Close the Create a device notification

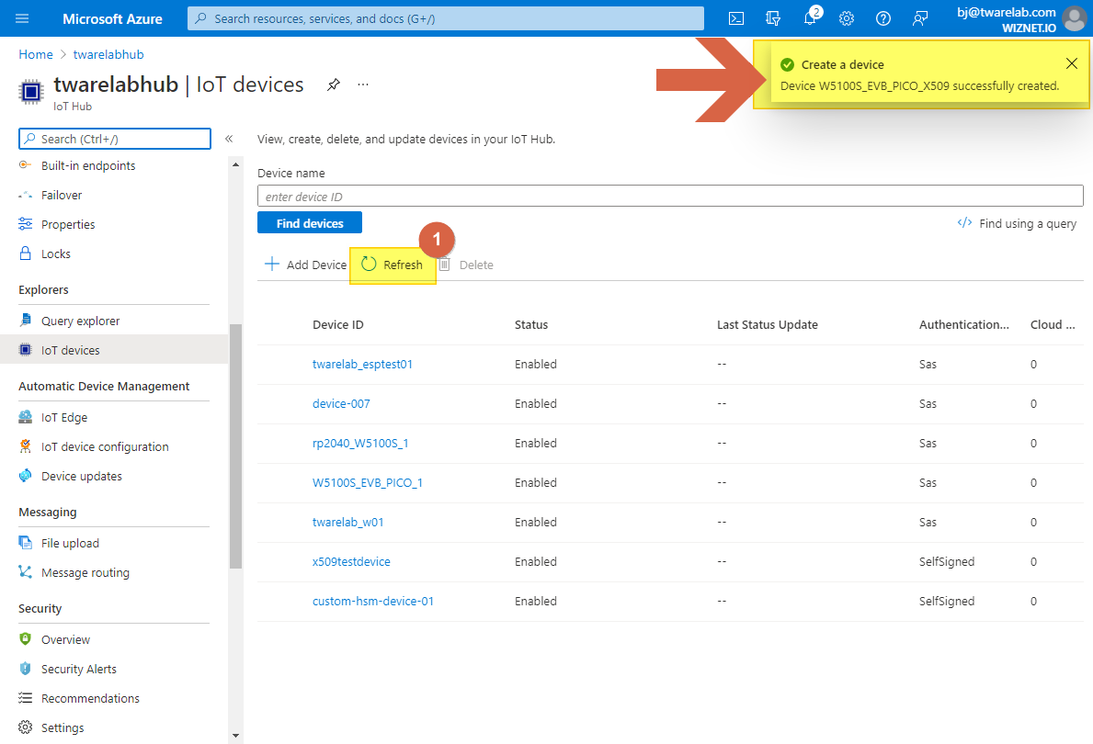(1071, 64)
